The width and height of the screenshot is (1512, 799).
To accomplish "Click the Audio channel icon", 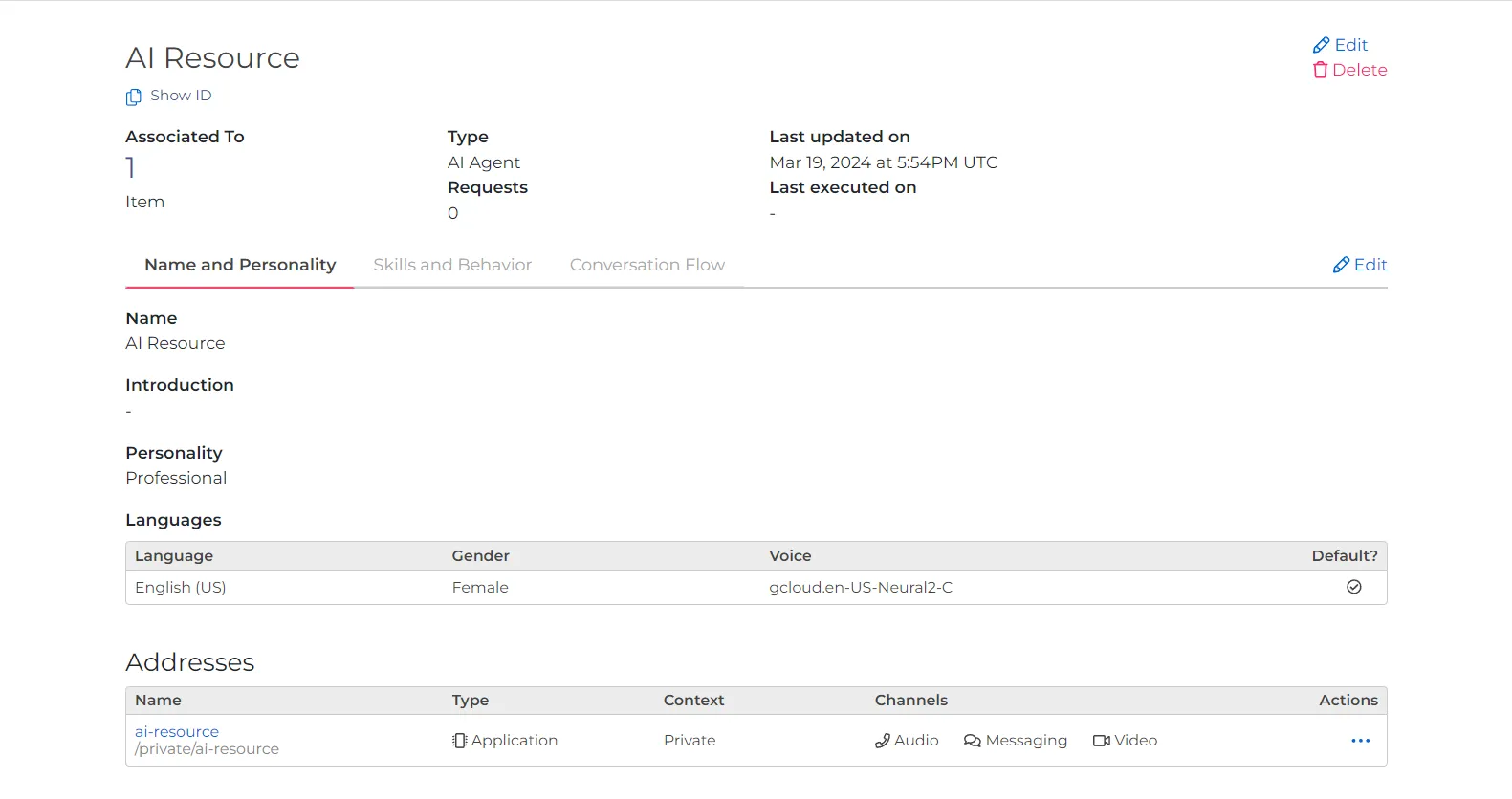I will pos(883,741).
